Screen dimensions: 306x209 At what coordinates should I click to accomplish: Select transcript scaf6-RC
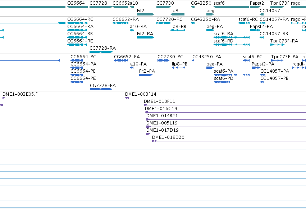(x=244, y=23)
